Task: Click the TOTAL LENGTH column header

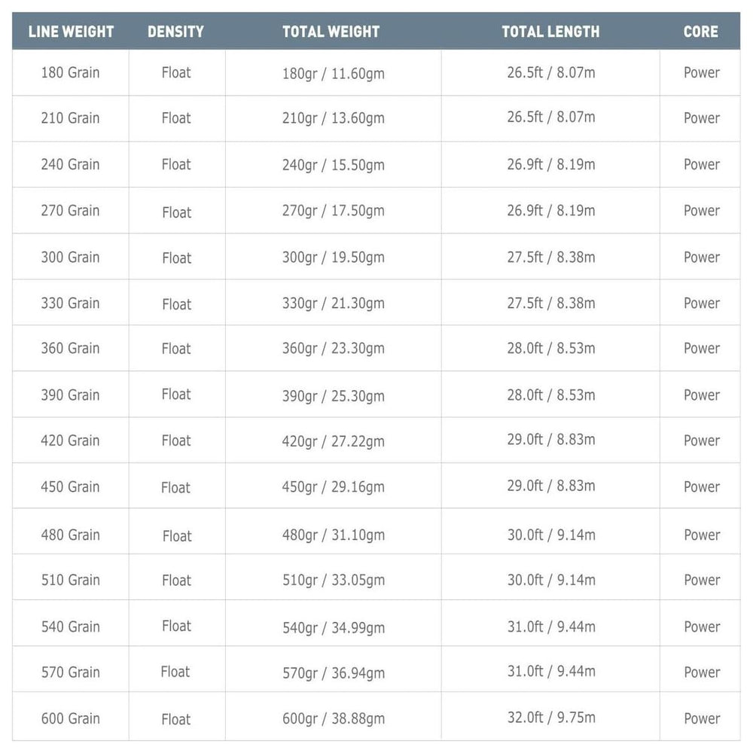Action: [550, 32]
